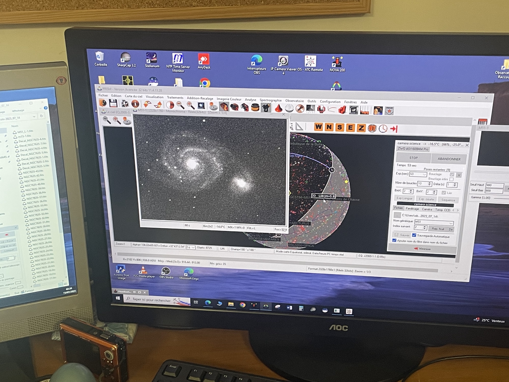Toggle the Bouclage checkbox
Image resolution: width=509 pixels, height=382 pixels.
(452, 174)
